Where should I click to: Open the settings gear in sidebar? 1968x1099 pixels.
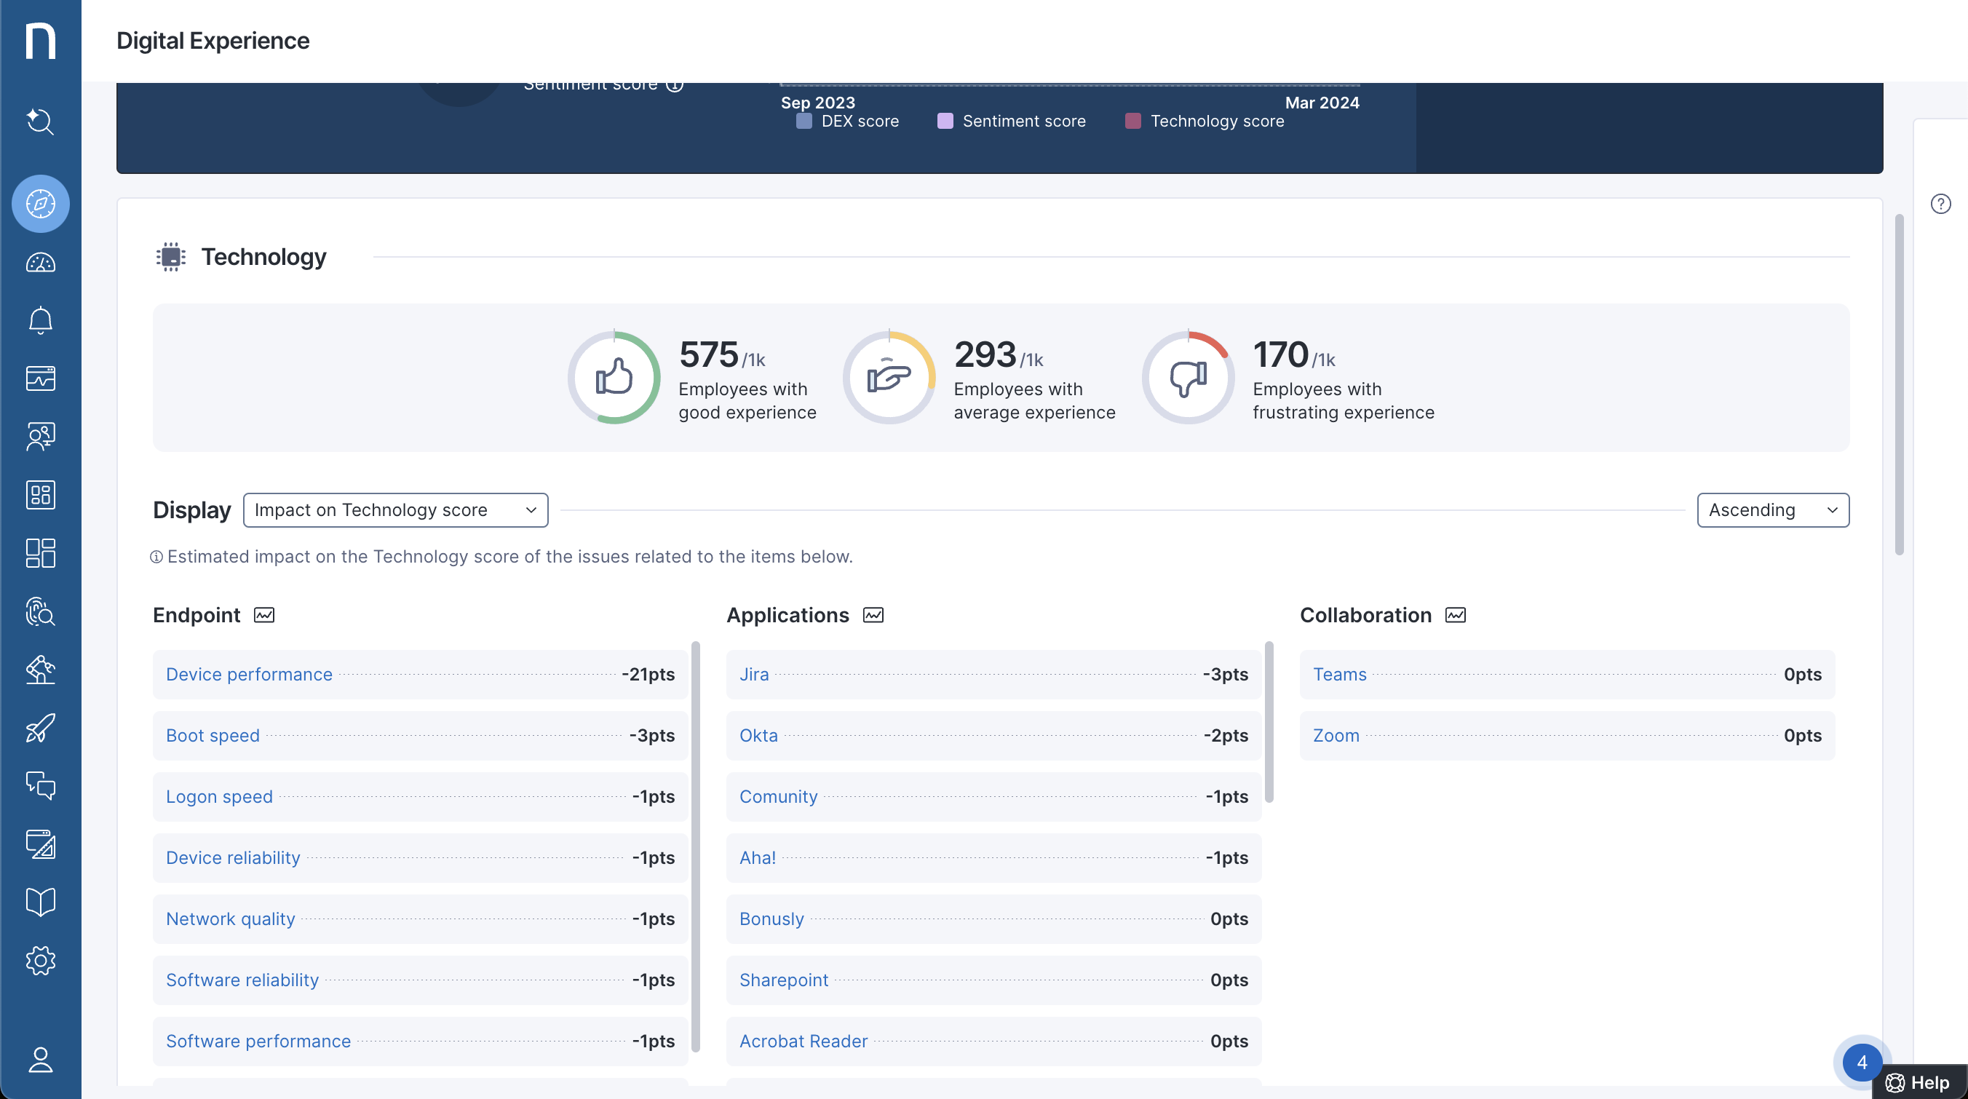click(40, 960)
